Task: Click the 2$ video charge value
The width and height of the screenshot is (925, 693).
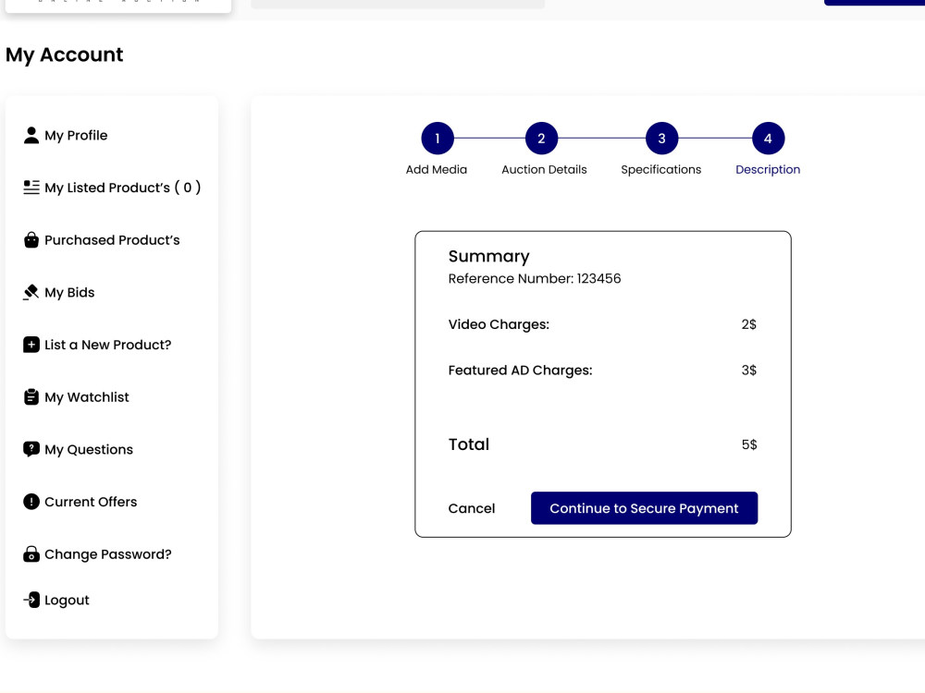Action: [x=748, y=324]
